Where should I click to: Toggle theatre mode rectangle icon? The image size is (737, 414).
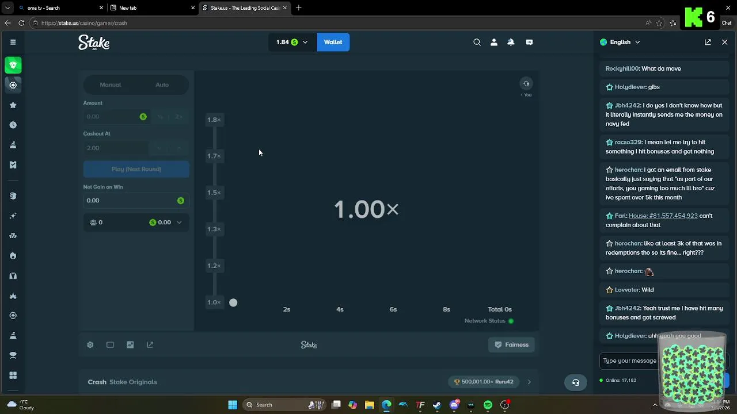tap(110, 344)
